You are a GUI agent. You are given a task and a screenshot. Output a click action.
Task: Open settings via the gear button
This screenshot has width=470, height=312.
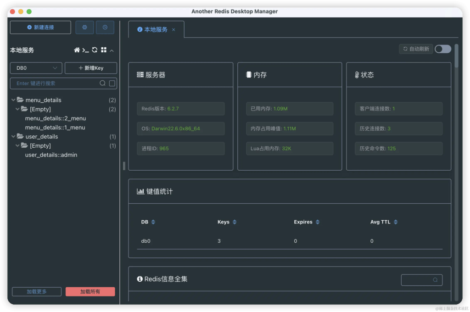point(84,28)
